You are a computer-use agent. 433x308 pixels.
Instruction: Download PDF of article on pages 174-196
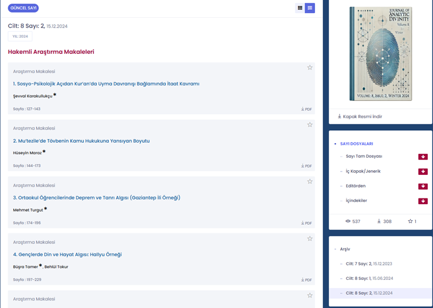306,223
